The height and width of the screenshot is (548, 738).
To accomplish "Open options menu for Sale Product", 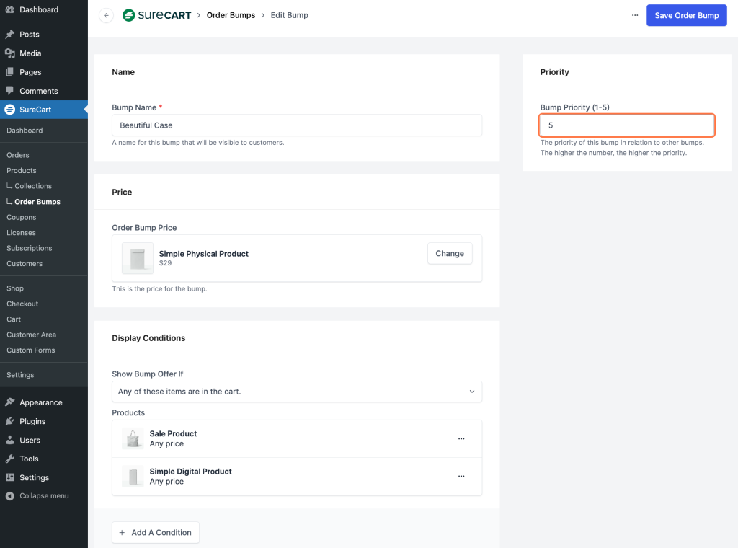I will [x=461, y=438].
